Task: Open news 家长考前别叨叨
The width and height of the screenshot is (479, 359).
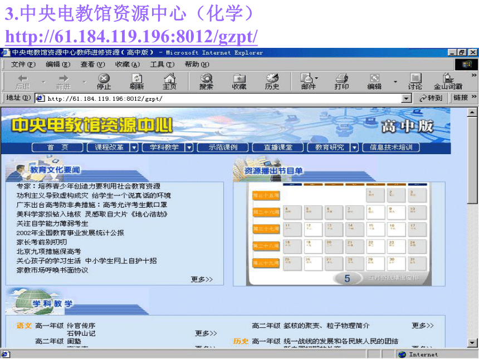Action: 42,242
